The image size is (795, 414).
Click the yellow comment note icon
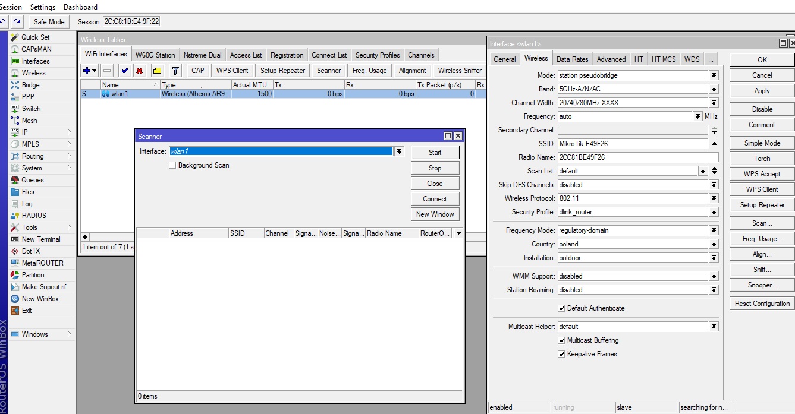[x=157, y=71]
